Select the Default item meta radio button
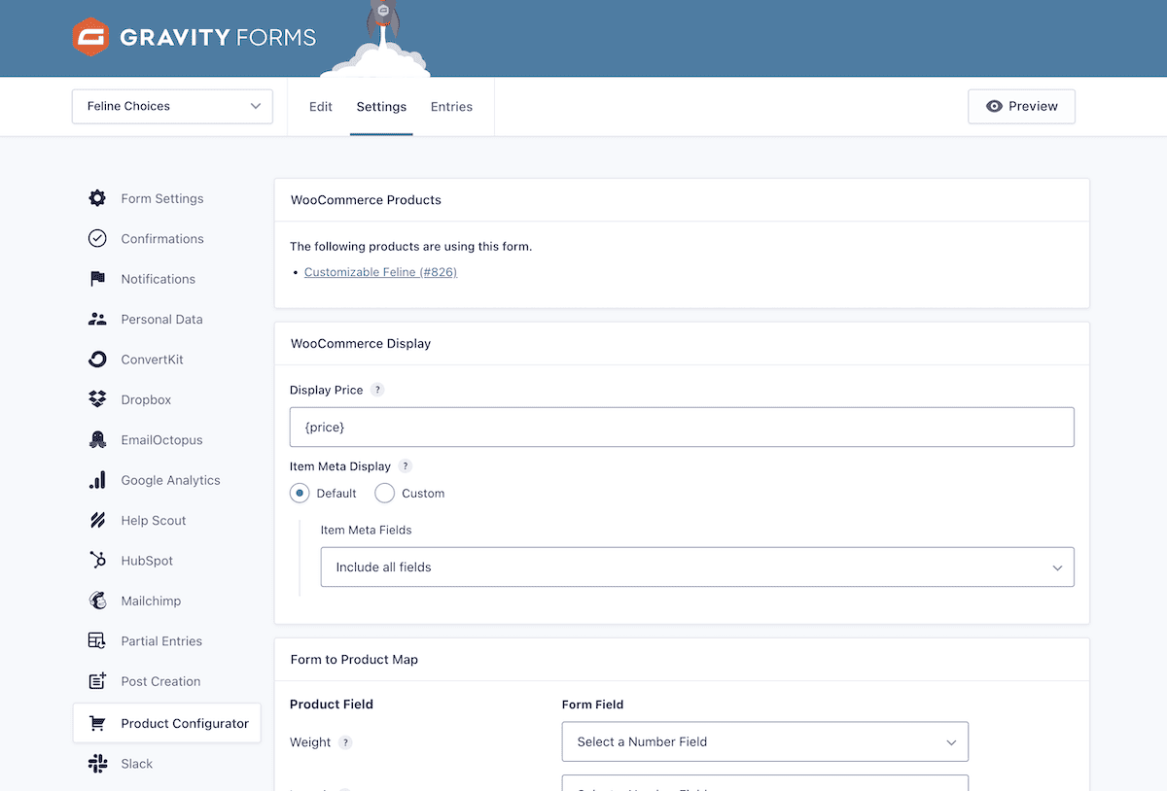This screenshot has width=1167, height=791. 300,493
